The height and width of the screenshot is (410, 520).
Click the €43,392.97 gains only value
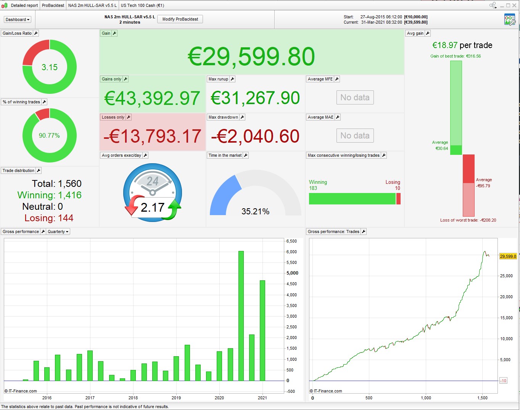click(152, 98)
